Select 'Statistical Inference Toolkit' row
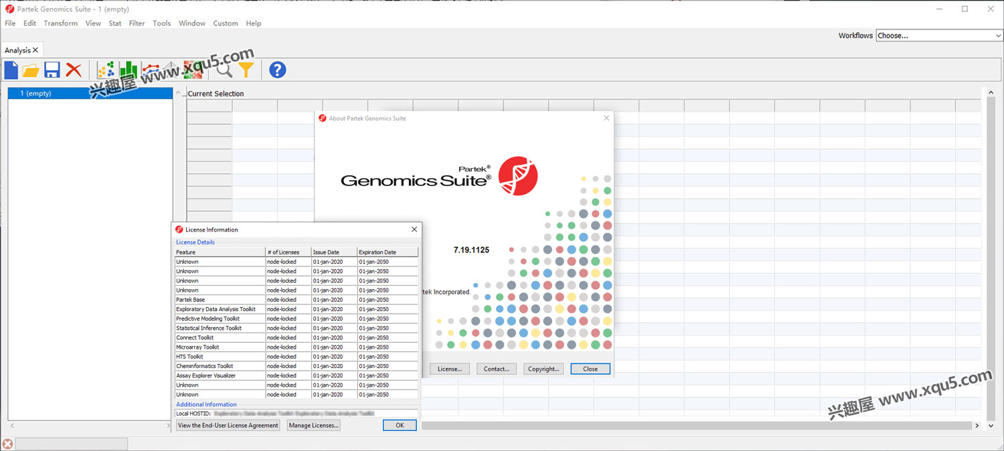The height and width of the screenshot is (451, 1004). point(297,328)
